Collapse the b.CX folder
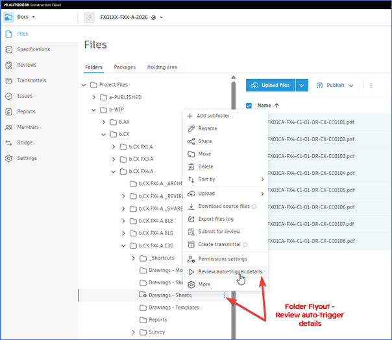 click(x=103, y=135)
